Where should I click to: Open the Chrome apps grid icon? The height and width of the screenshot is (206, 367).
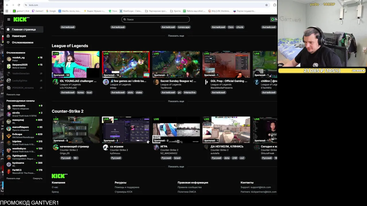(7, 11)
